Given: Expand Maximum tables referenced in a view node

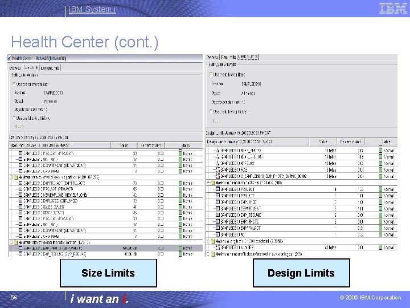Looking at the screenshot, I should click(208, 254).
